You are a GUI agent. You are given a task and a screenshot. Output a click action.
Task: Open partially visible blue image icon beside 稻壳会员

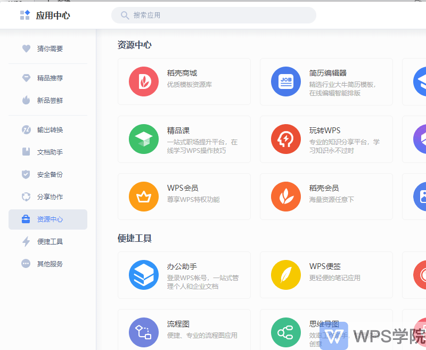click(420, 197)
